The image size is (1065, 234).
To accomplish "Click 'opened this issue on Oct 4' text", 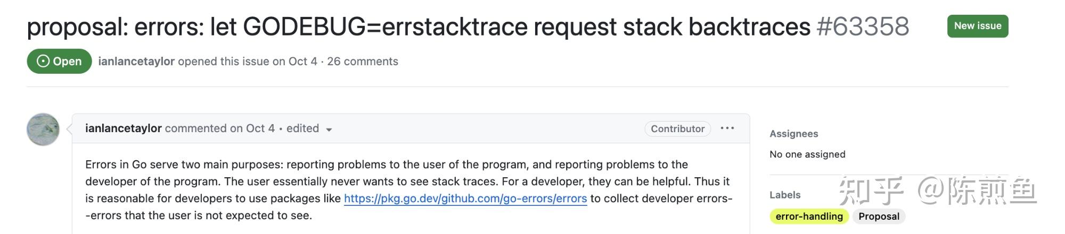I will 247,61.
